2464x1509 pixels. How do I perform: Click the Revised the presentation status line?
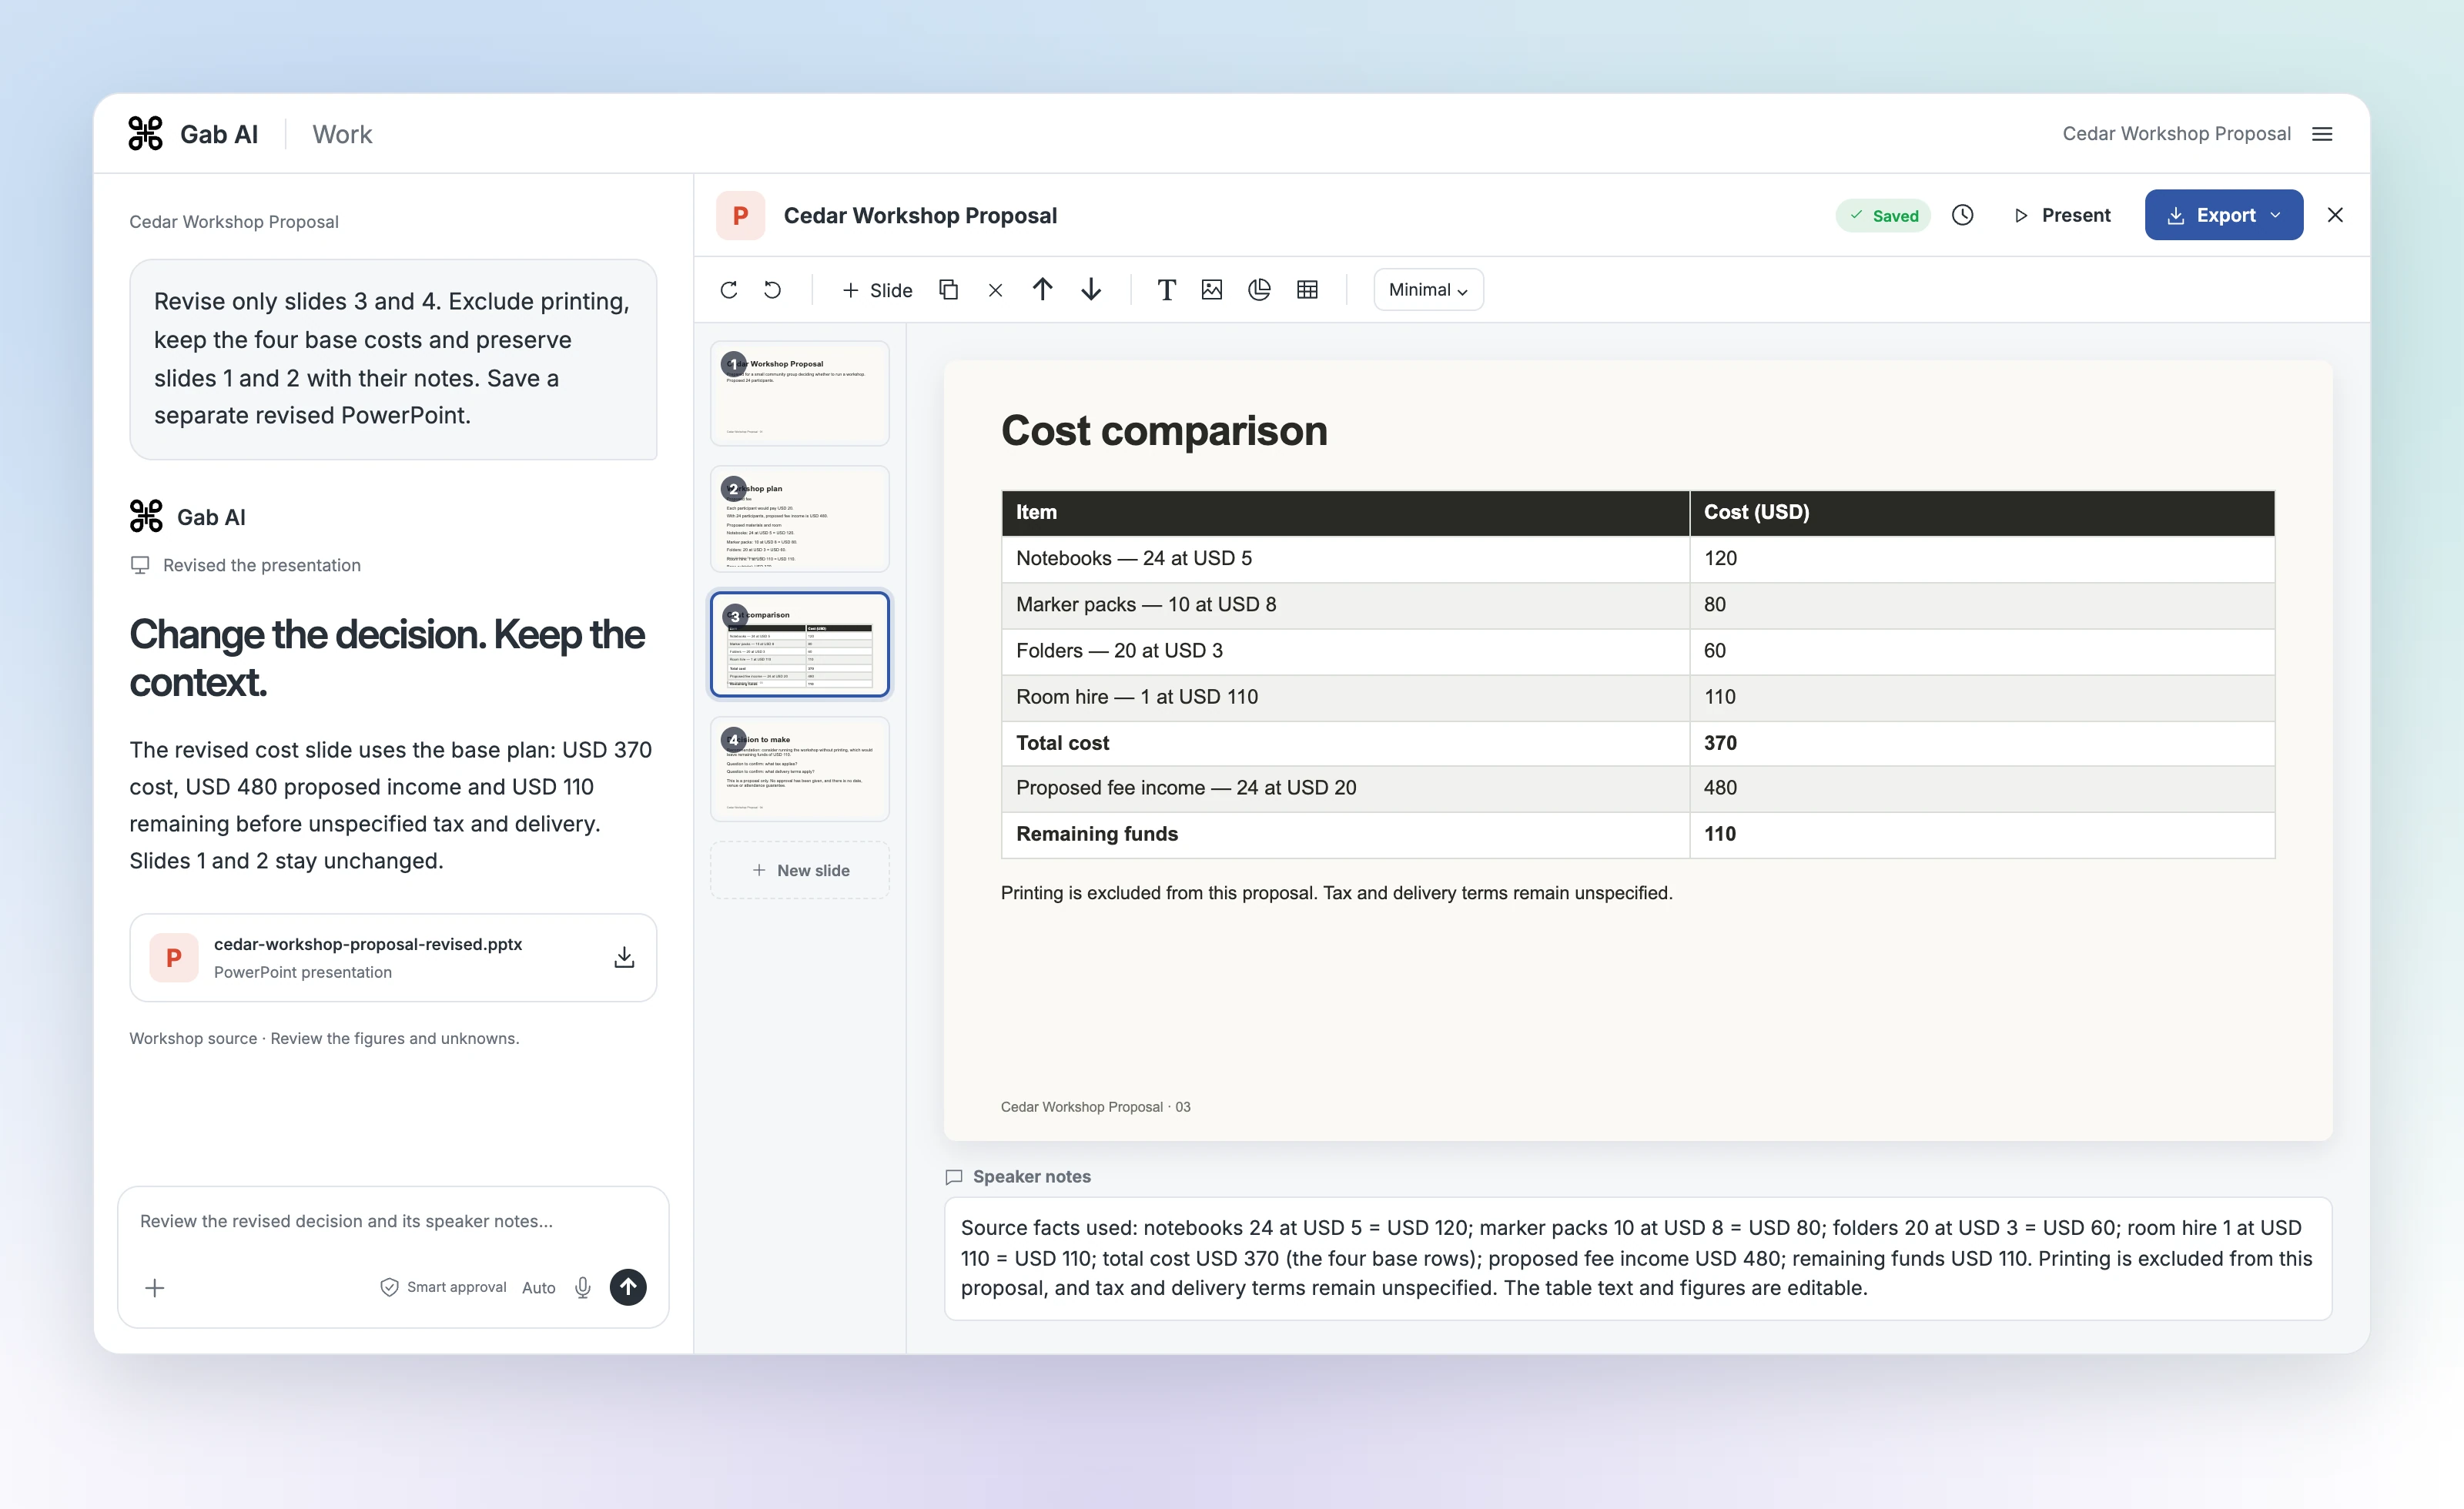pos(246,565)
